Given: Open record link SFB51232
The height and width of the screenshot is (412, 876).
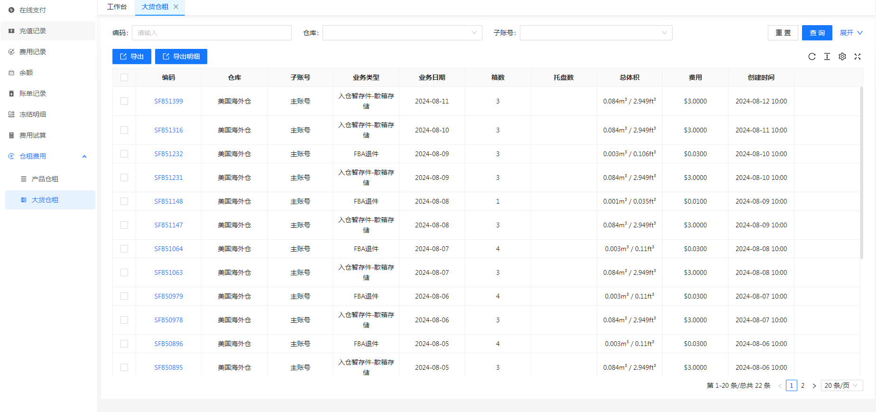Looking at the screenshot, I should point(168,154).
